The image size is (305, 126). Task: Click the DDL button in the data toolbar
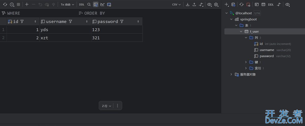point(82,5)
